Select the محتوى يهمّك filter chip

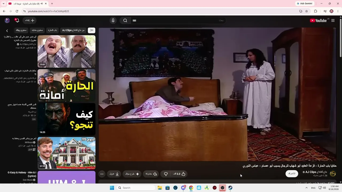pos(21,30)
